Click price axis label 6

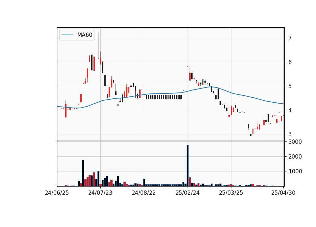tap(290, 62)
